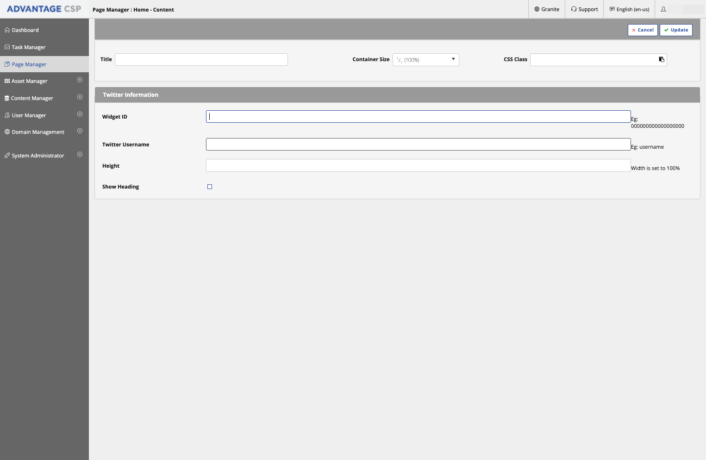Viewport: 706px width, 460px height.
Task: Open the user profile icon
Action: [x=663, y=9]
